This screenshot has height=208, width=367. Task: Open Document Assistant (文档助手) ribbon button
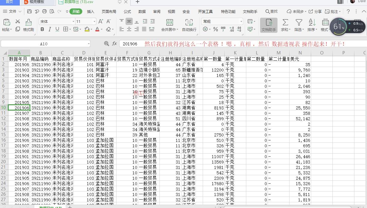tap(268, 25)
